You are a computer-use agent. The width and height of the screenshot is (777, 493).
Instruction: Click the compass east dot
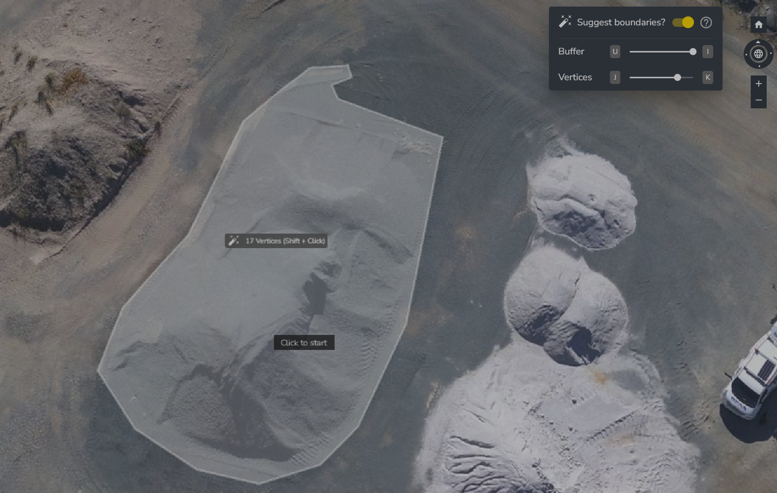[x=771, y=53]
